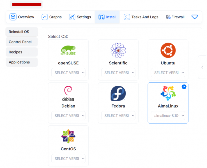Switch to the Tasks And Logs tab
The image size is (207, 168).
point(141,17)
